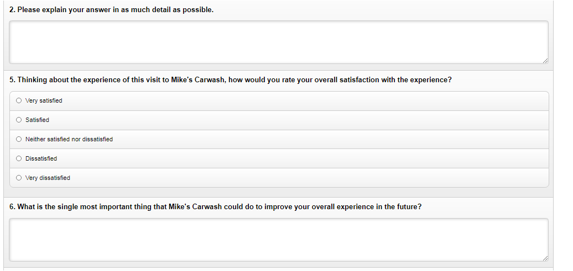Pick the Neither satisfied nor dissatisfied radio button
Screen dimensions: 573x271
tap(19, 139)
